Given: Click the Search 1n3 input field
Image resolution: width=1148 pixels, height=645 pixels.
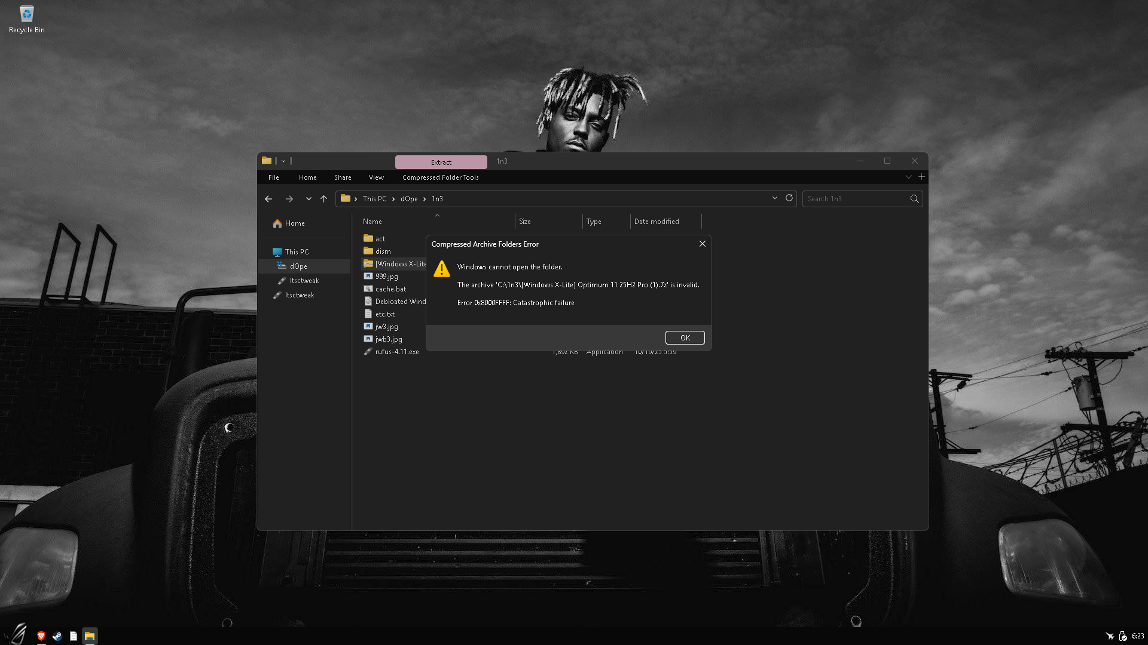Looking at the screenshot, I should [854, 199].
